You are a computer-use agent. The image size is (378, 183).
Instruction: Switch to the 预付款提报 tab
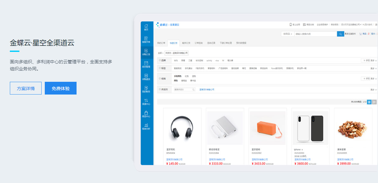coord(241,43)
